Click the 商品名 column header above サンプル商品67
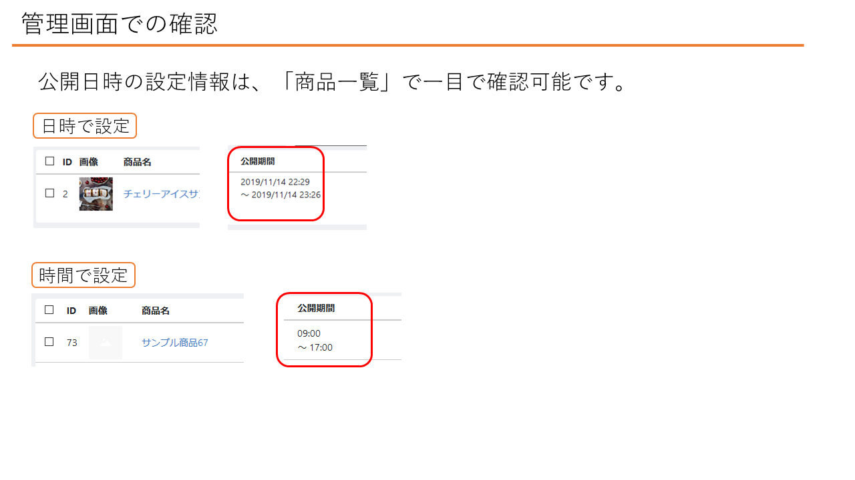The image size is (855, 480). coord(155,311)
